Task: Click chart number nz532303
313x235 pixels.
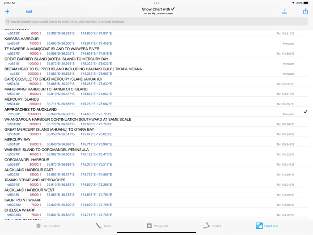Action: (x=13, y=215)
